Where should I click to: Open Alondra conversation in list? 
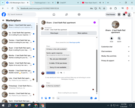tap(18, 94)
